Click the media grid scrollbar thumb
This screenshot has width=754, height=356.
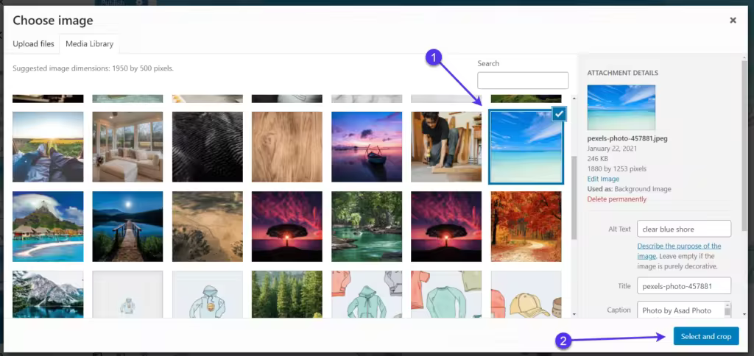click(574, 197)
